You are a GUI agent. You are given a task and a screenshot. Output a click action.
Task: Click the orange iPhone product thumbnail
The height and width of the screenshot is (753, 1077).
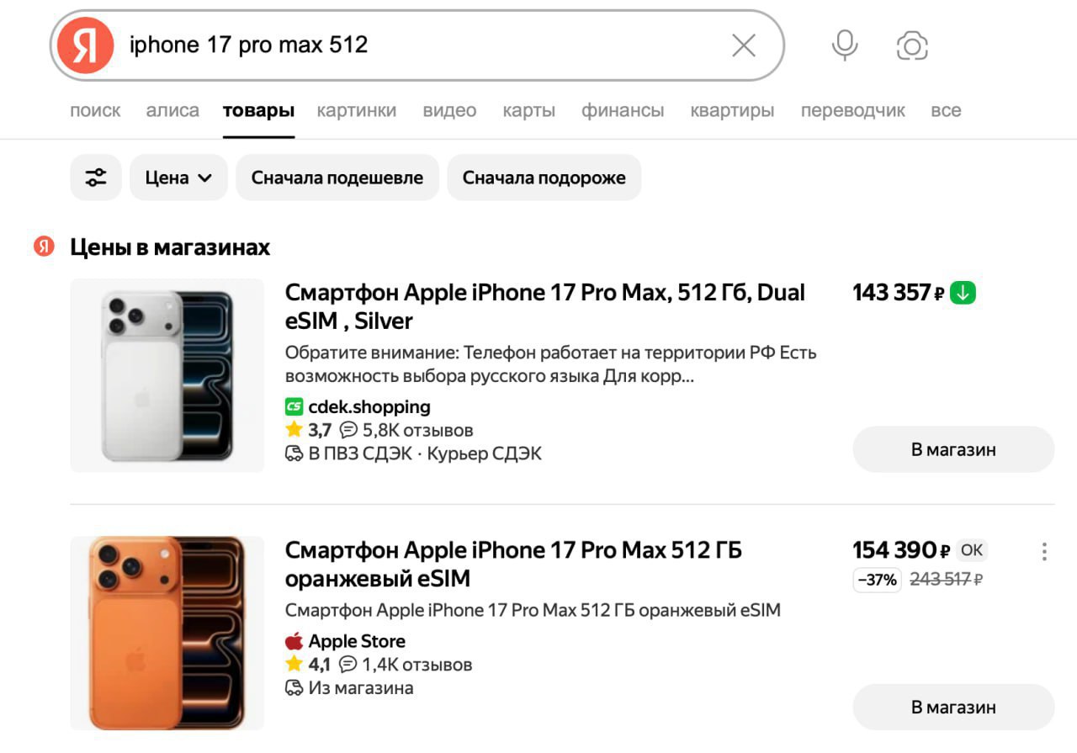[167, 633]
